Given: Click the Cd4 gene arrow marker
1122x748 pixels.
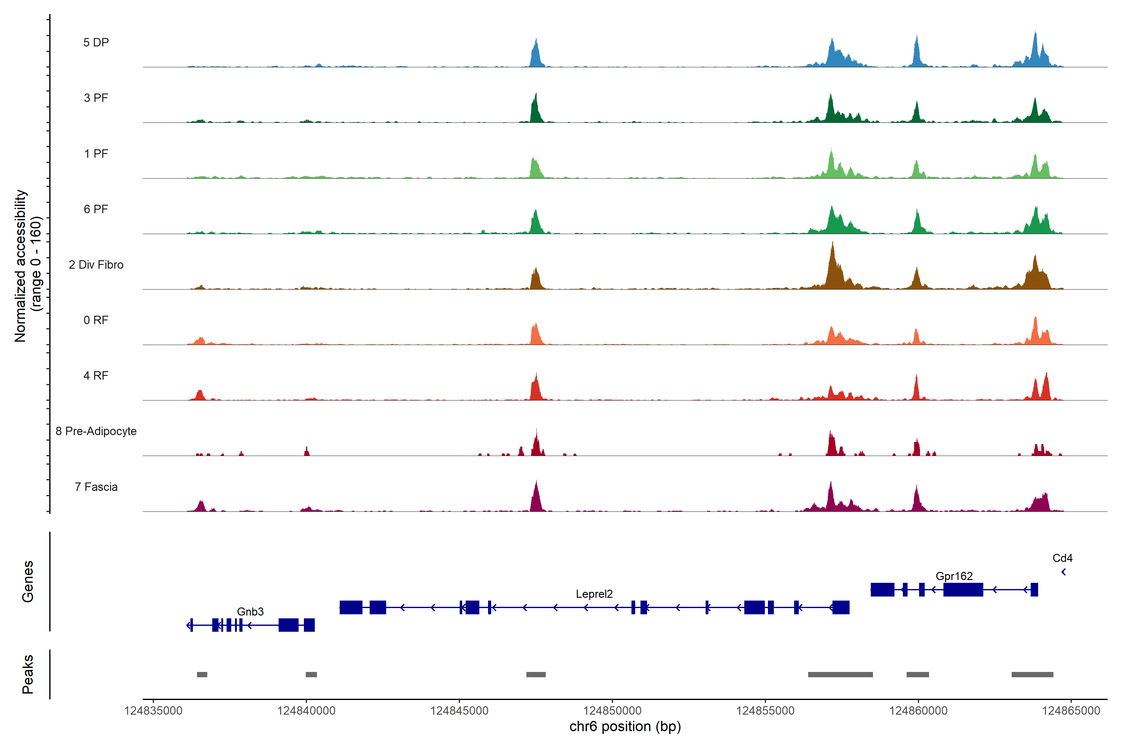Looking at the screenshot, I should (x=1063, y=572).
